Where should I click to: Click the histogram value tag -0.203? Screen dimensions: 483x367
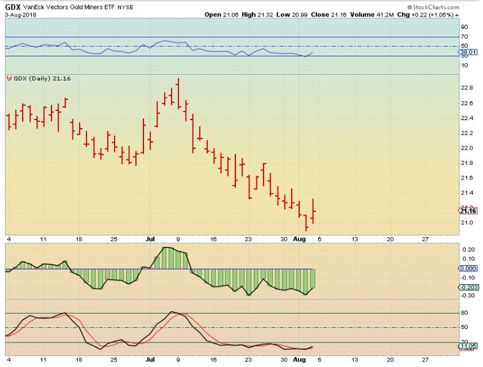coord(468,287)
